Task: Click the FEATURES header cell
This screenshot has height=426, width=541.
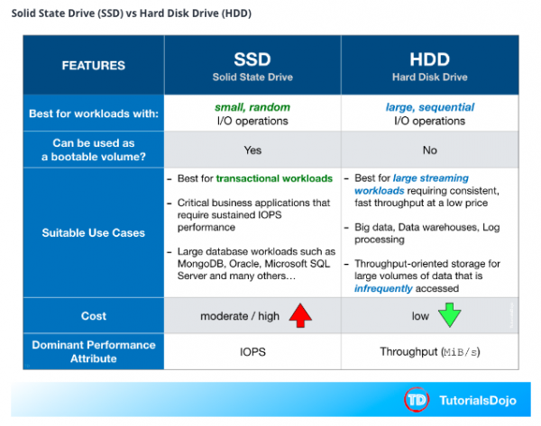Action: click(93, 66)
